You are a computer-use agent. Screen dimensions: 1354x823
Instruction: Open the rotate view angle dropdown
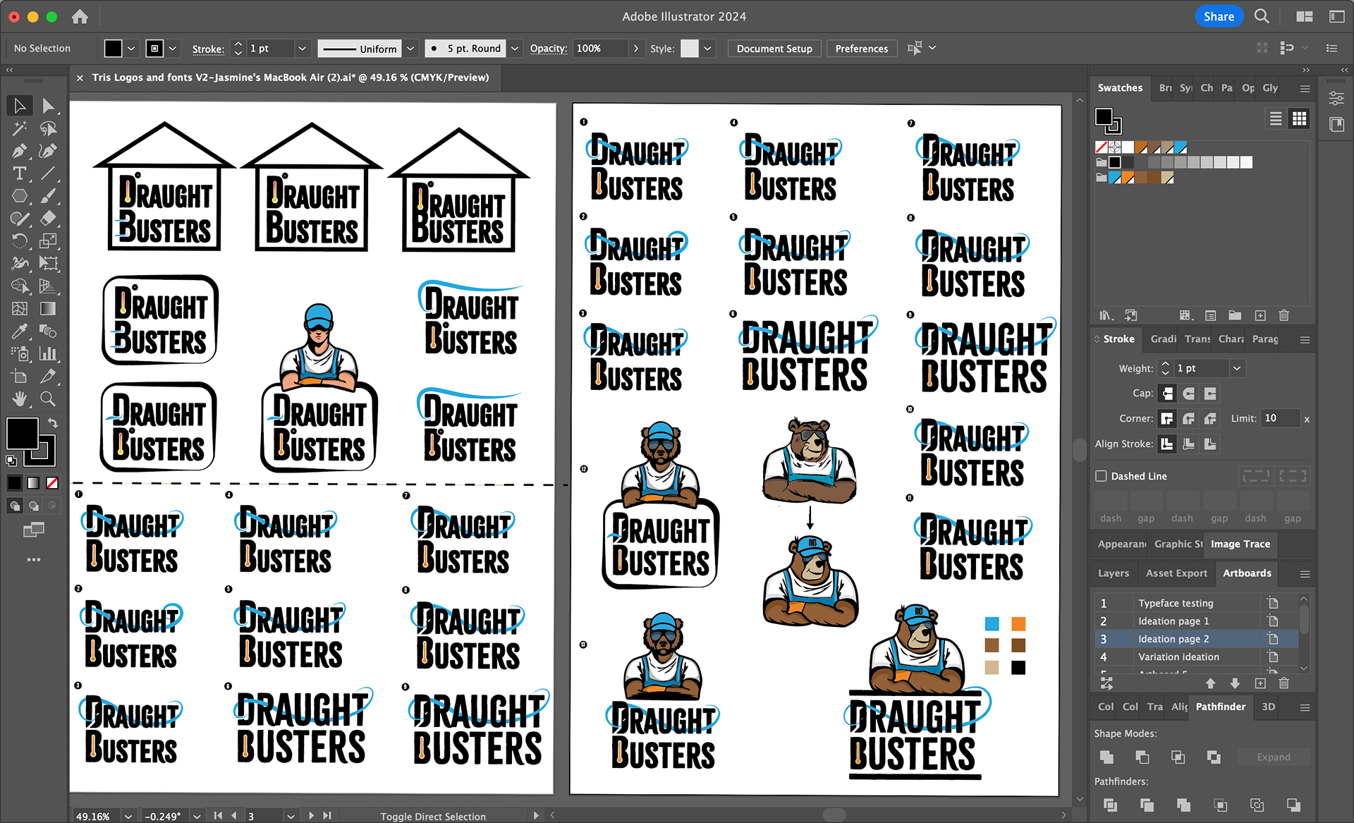click(x=197, y=816)
